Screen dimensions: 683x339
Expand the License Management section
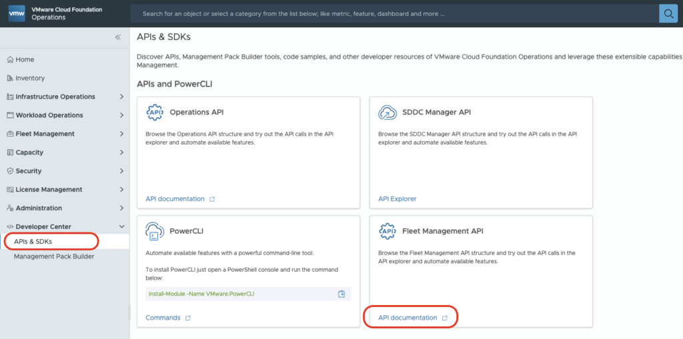point(121,190)
